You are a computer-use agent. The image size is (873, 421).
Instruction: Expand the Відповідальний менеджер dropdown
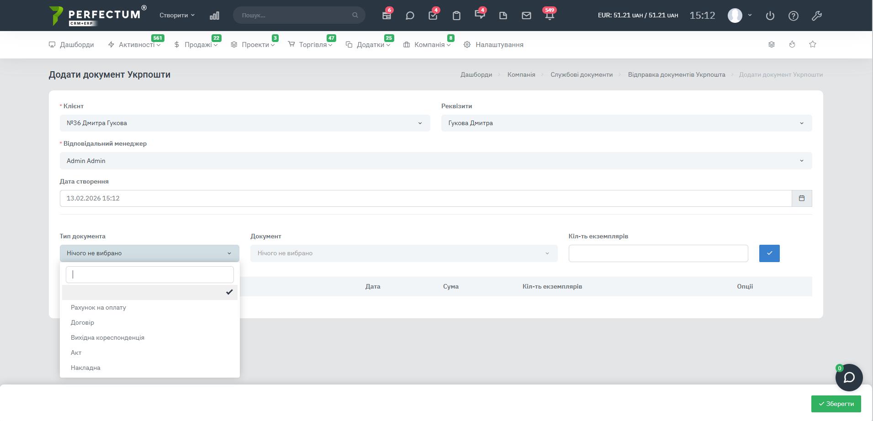435,161
